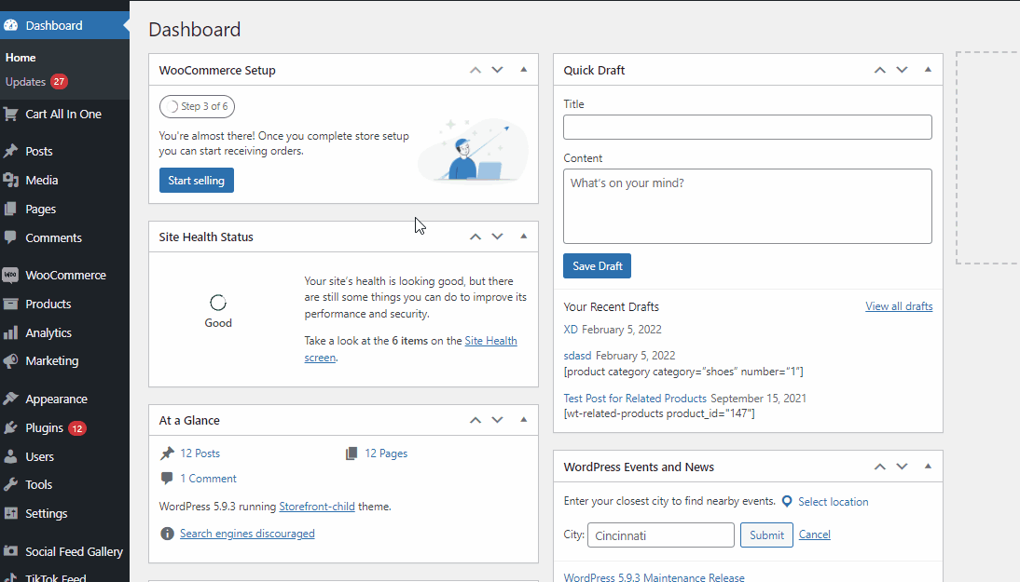The image size is (1020, 582).
Task: Click the comment icon next to 1 Comment
Action: [x=167, y=479]
